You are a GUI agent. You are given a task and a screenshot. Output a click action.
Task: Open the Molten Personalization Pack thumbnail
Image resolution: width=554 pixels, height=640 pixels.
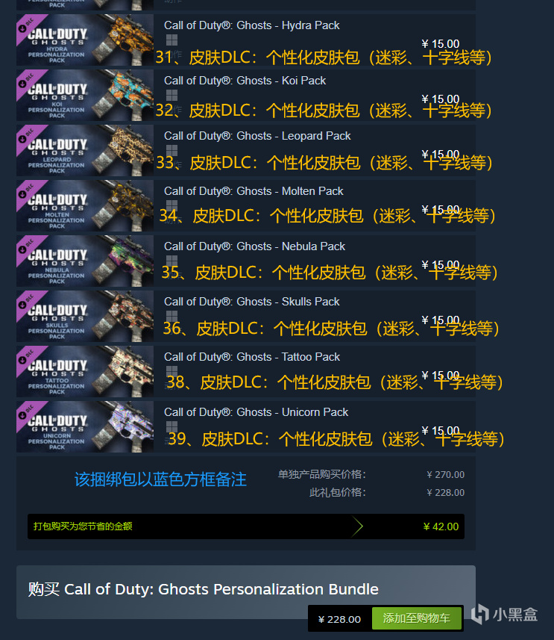click(85, 205)
